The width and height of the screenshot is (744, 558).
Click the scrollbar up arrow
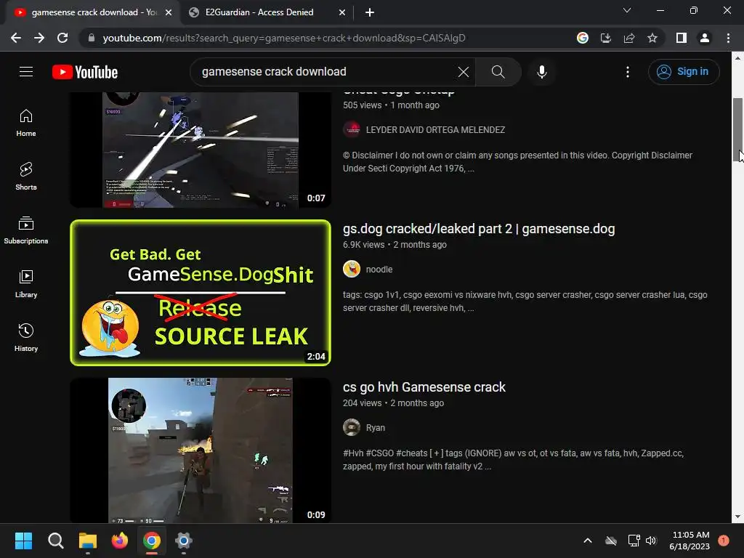click(737, 58)
